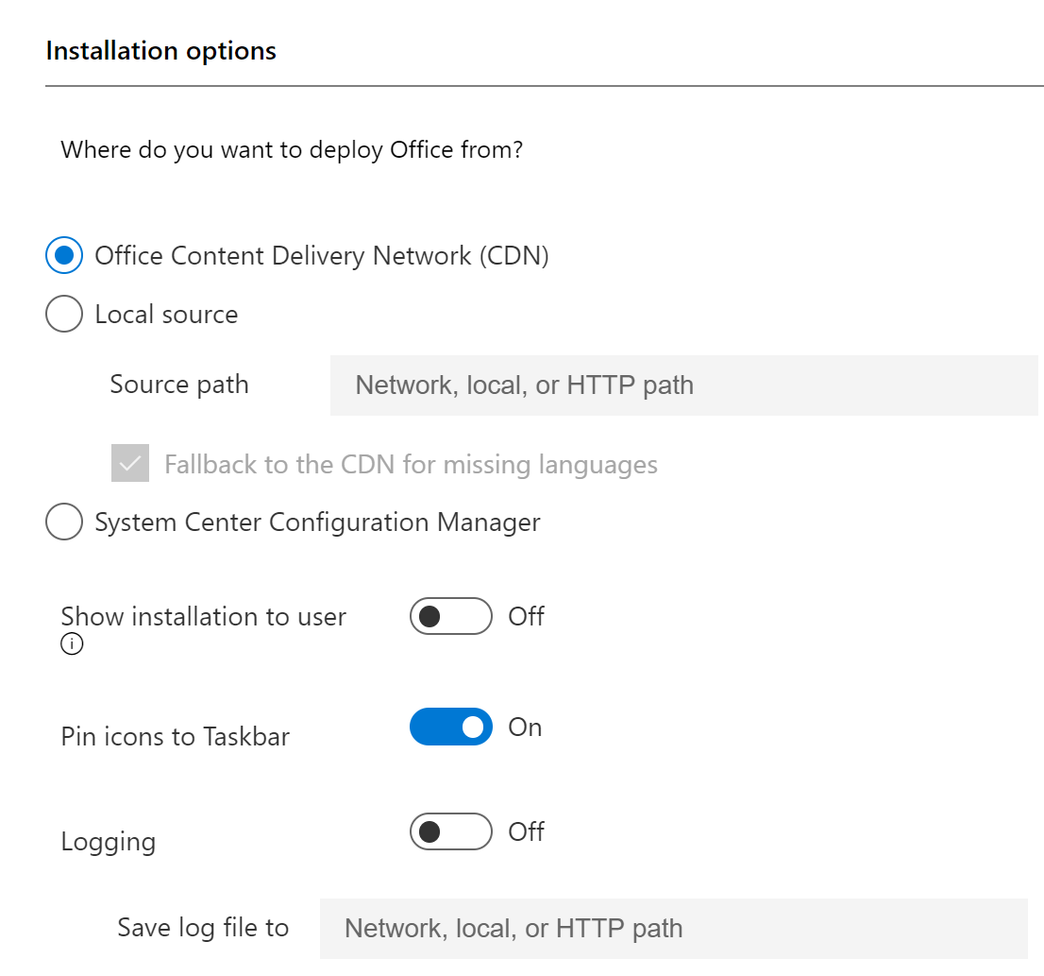The height and width of the screenshot is (976, 1044).
Task: Click the Source path label
Action: click(x=179, y=385)
